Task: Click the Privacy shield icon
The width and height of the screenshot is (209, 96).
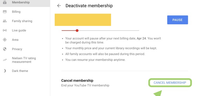Action: tap(5, 49)
